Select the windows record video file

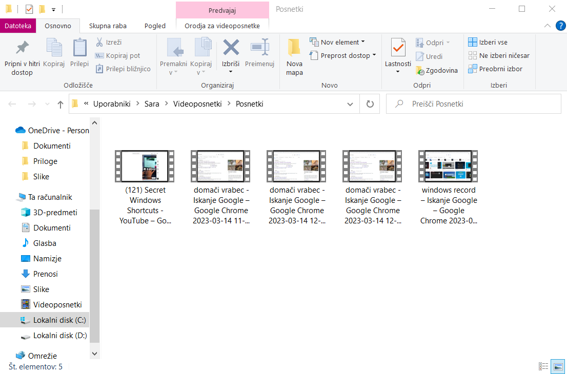point(449,187)
